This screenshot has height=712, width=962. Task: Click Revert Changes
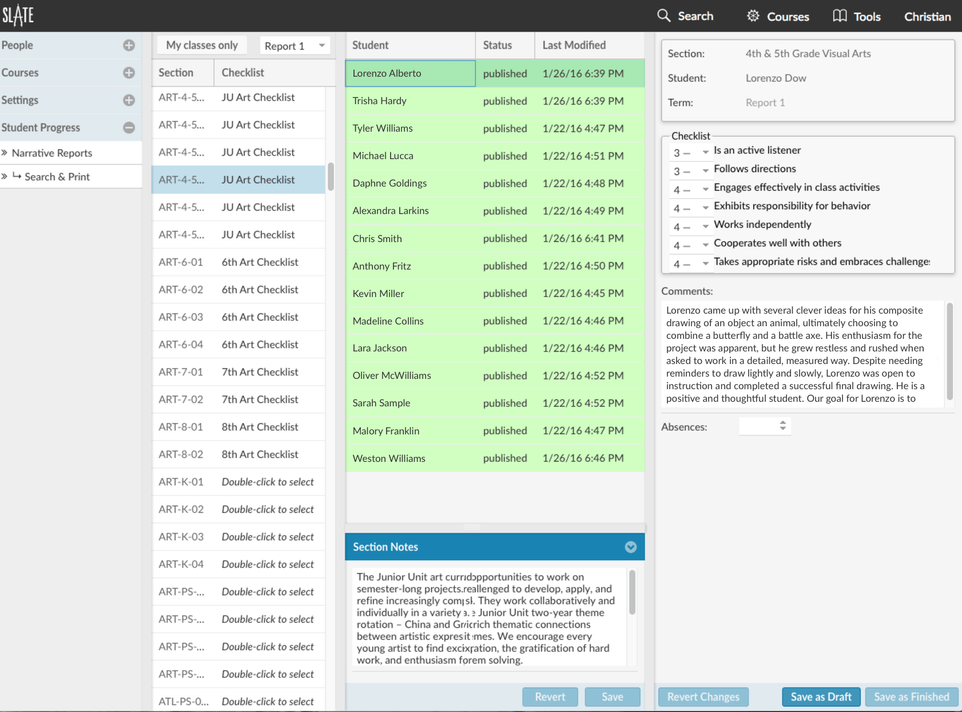pyautogui.click(x=703, y=697)
